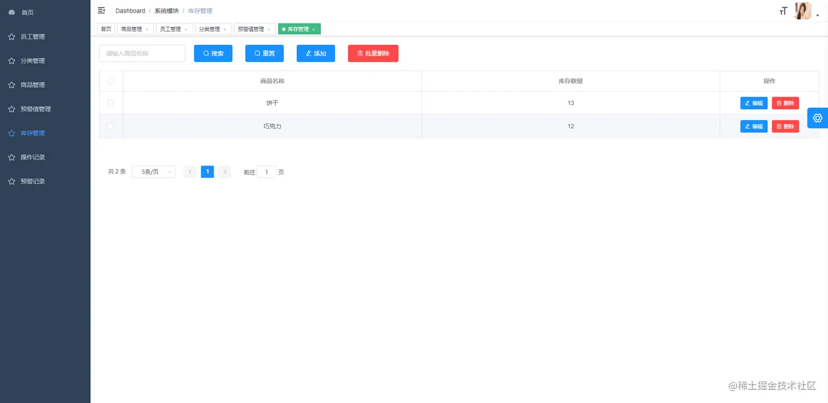Screen dimensions: 828x403
Task: Go to previous page with left arrow
Action: pyautogui.click(x=190, y=172)
